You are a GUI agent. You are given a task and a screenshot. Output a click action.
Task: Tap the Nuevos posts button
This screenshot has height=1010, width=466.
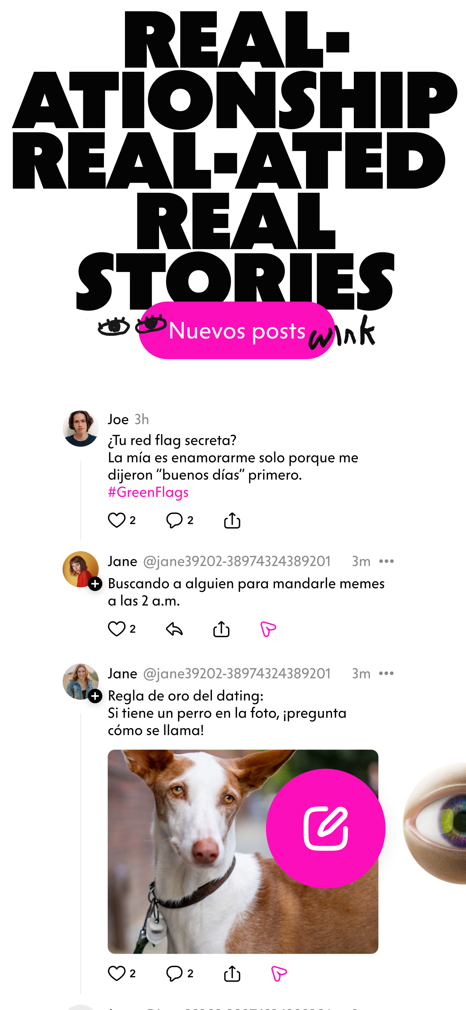[237, 330]
